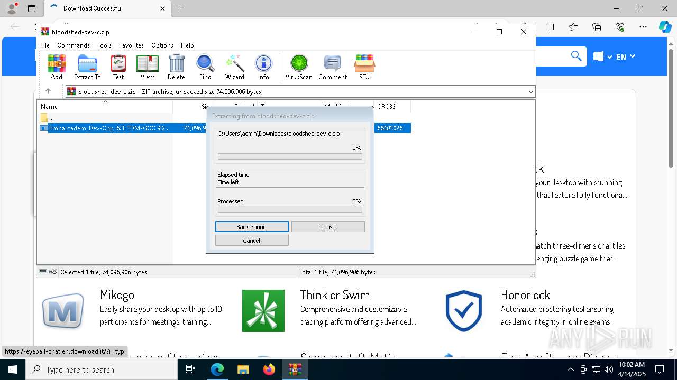Click the Delete toolbar icon
Viewport: 677px width, 380px height.
pyautogui.click(x=176, y=67)
